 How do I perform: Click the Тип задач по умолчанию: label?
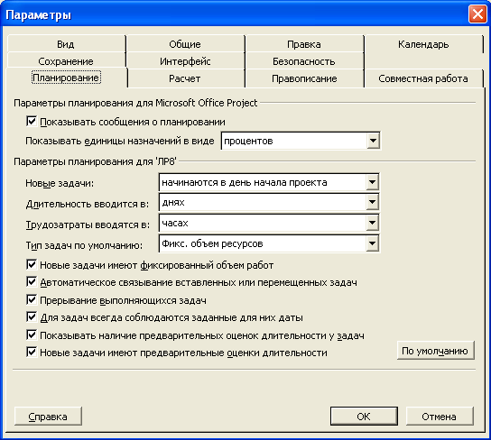[84, 245]
